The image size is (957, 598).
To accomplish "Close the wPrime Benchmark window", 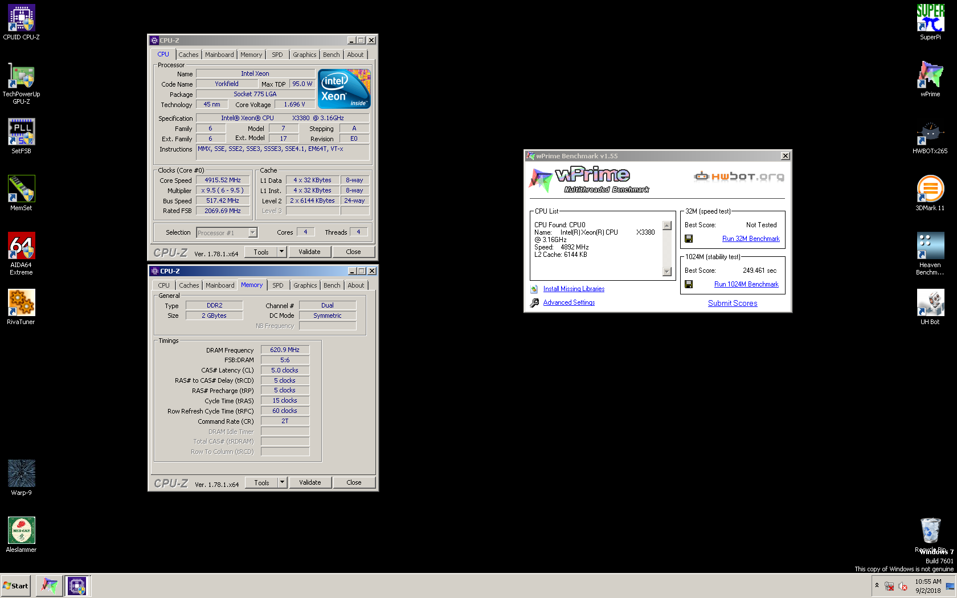I will [785, 156].
